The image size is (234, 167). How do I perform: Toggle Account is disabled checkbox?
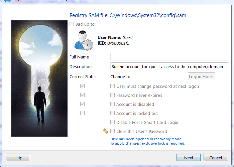[112, 104]
